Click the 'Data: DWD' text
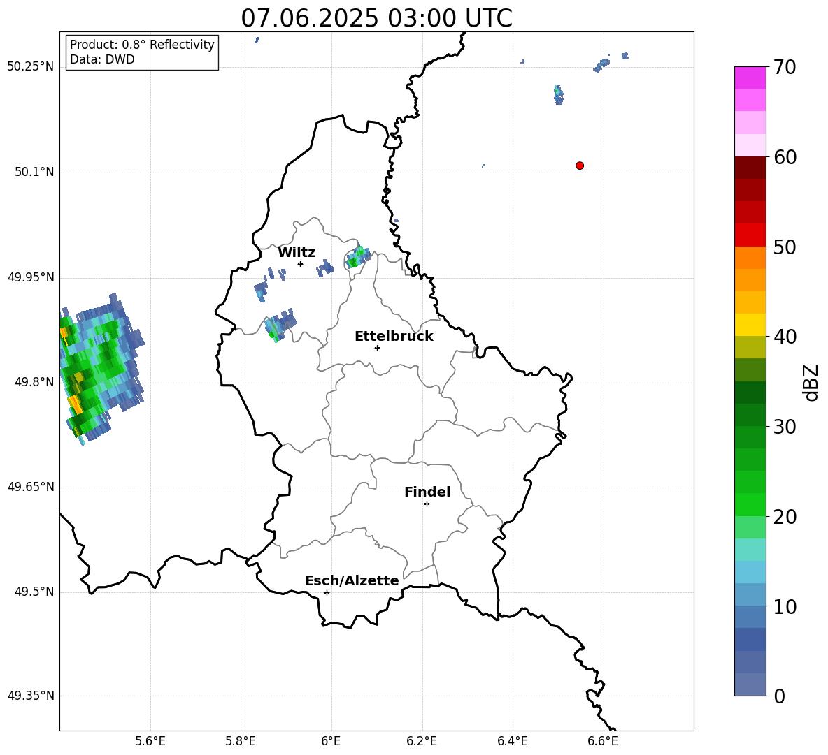 click(x=102, y=59)
